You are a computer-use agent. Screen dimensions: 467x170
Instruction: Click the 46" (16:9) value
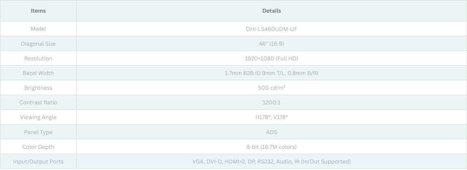271,44
